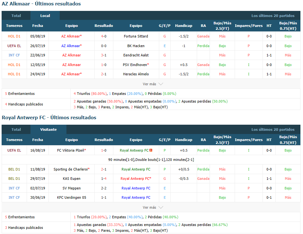Click the Handicap column header in AZ Alkmaar table
This screenshot has width=303, height=234.
click(184, 26)
